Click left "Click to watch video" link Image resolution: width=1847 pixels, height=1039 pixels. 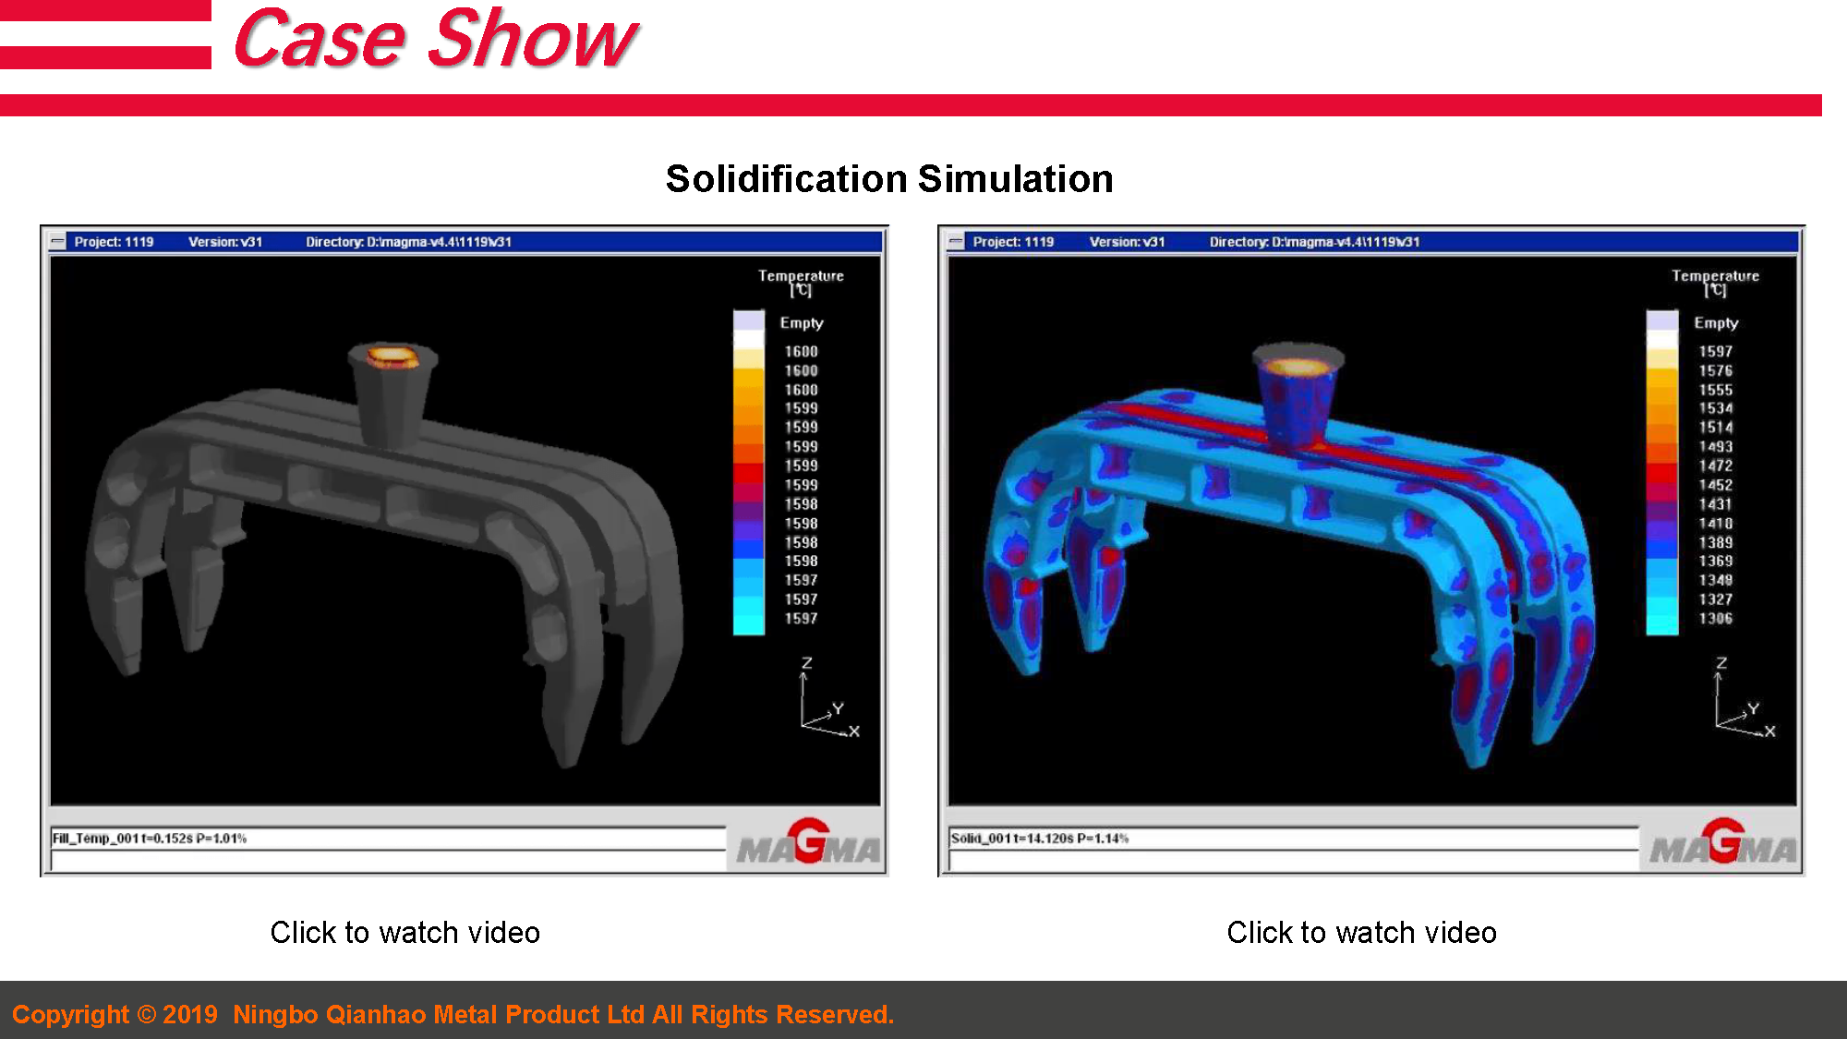tap(404, 933)
